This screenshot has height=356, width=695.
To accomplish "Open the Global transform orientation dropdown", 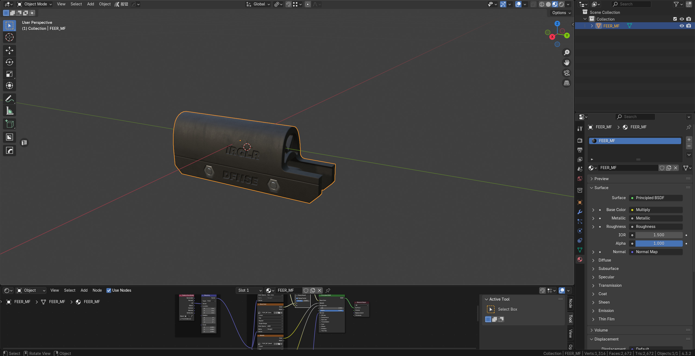I will (258, 4).
